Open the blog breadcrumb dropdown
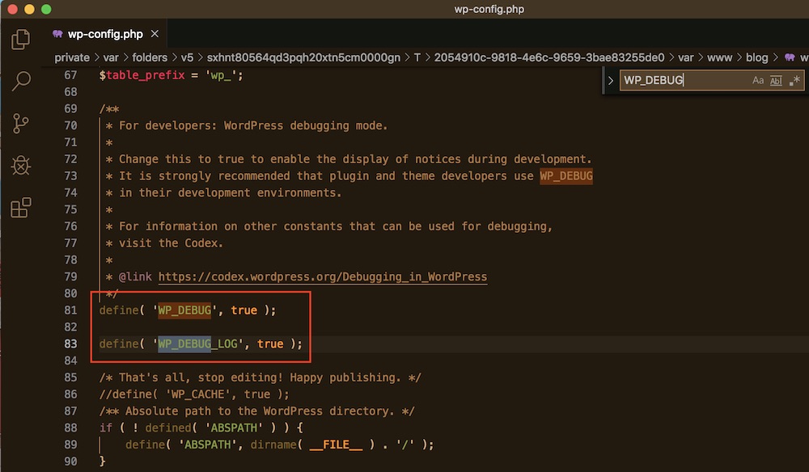This screenshot has width=809, height=472. (757, 57)
